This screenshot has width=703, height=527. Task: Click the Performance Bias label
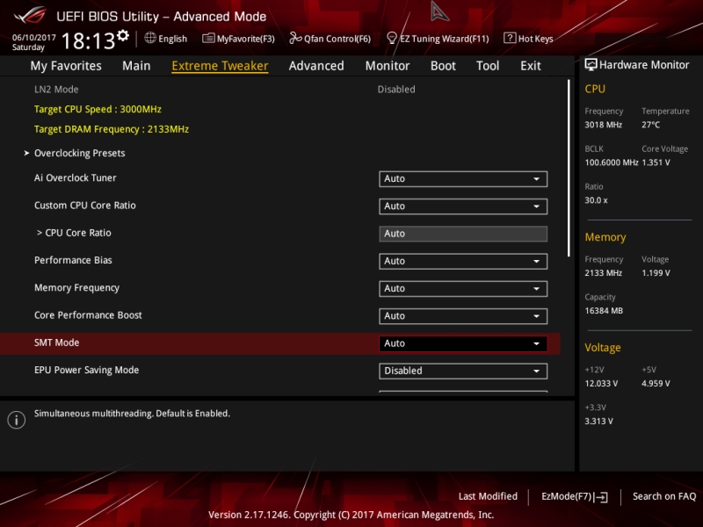pyautogui.click(x=73, y=260)
